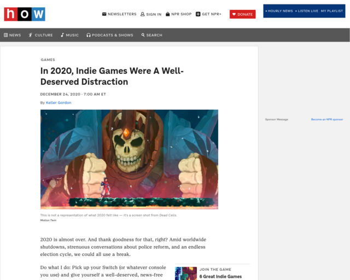Open the NEWS menu
Screen dimensions: 350x280
click(x=15, y=35)
